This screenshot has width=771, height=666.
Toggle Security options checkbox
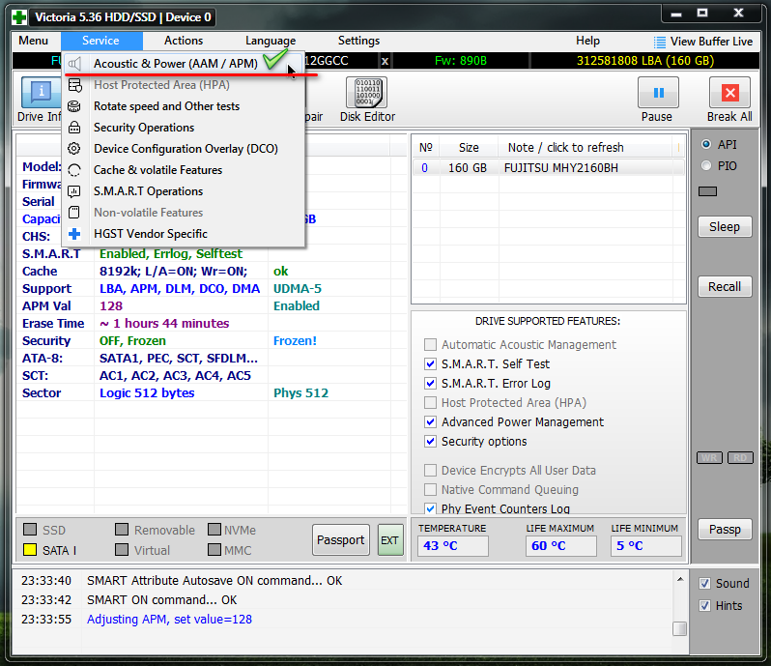pyautogui.click(x=430, y=441)
